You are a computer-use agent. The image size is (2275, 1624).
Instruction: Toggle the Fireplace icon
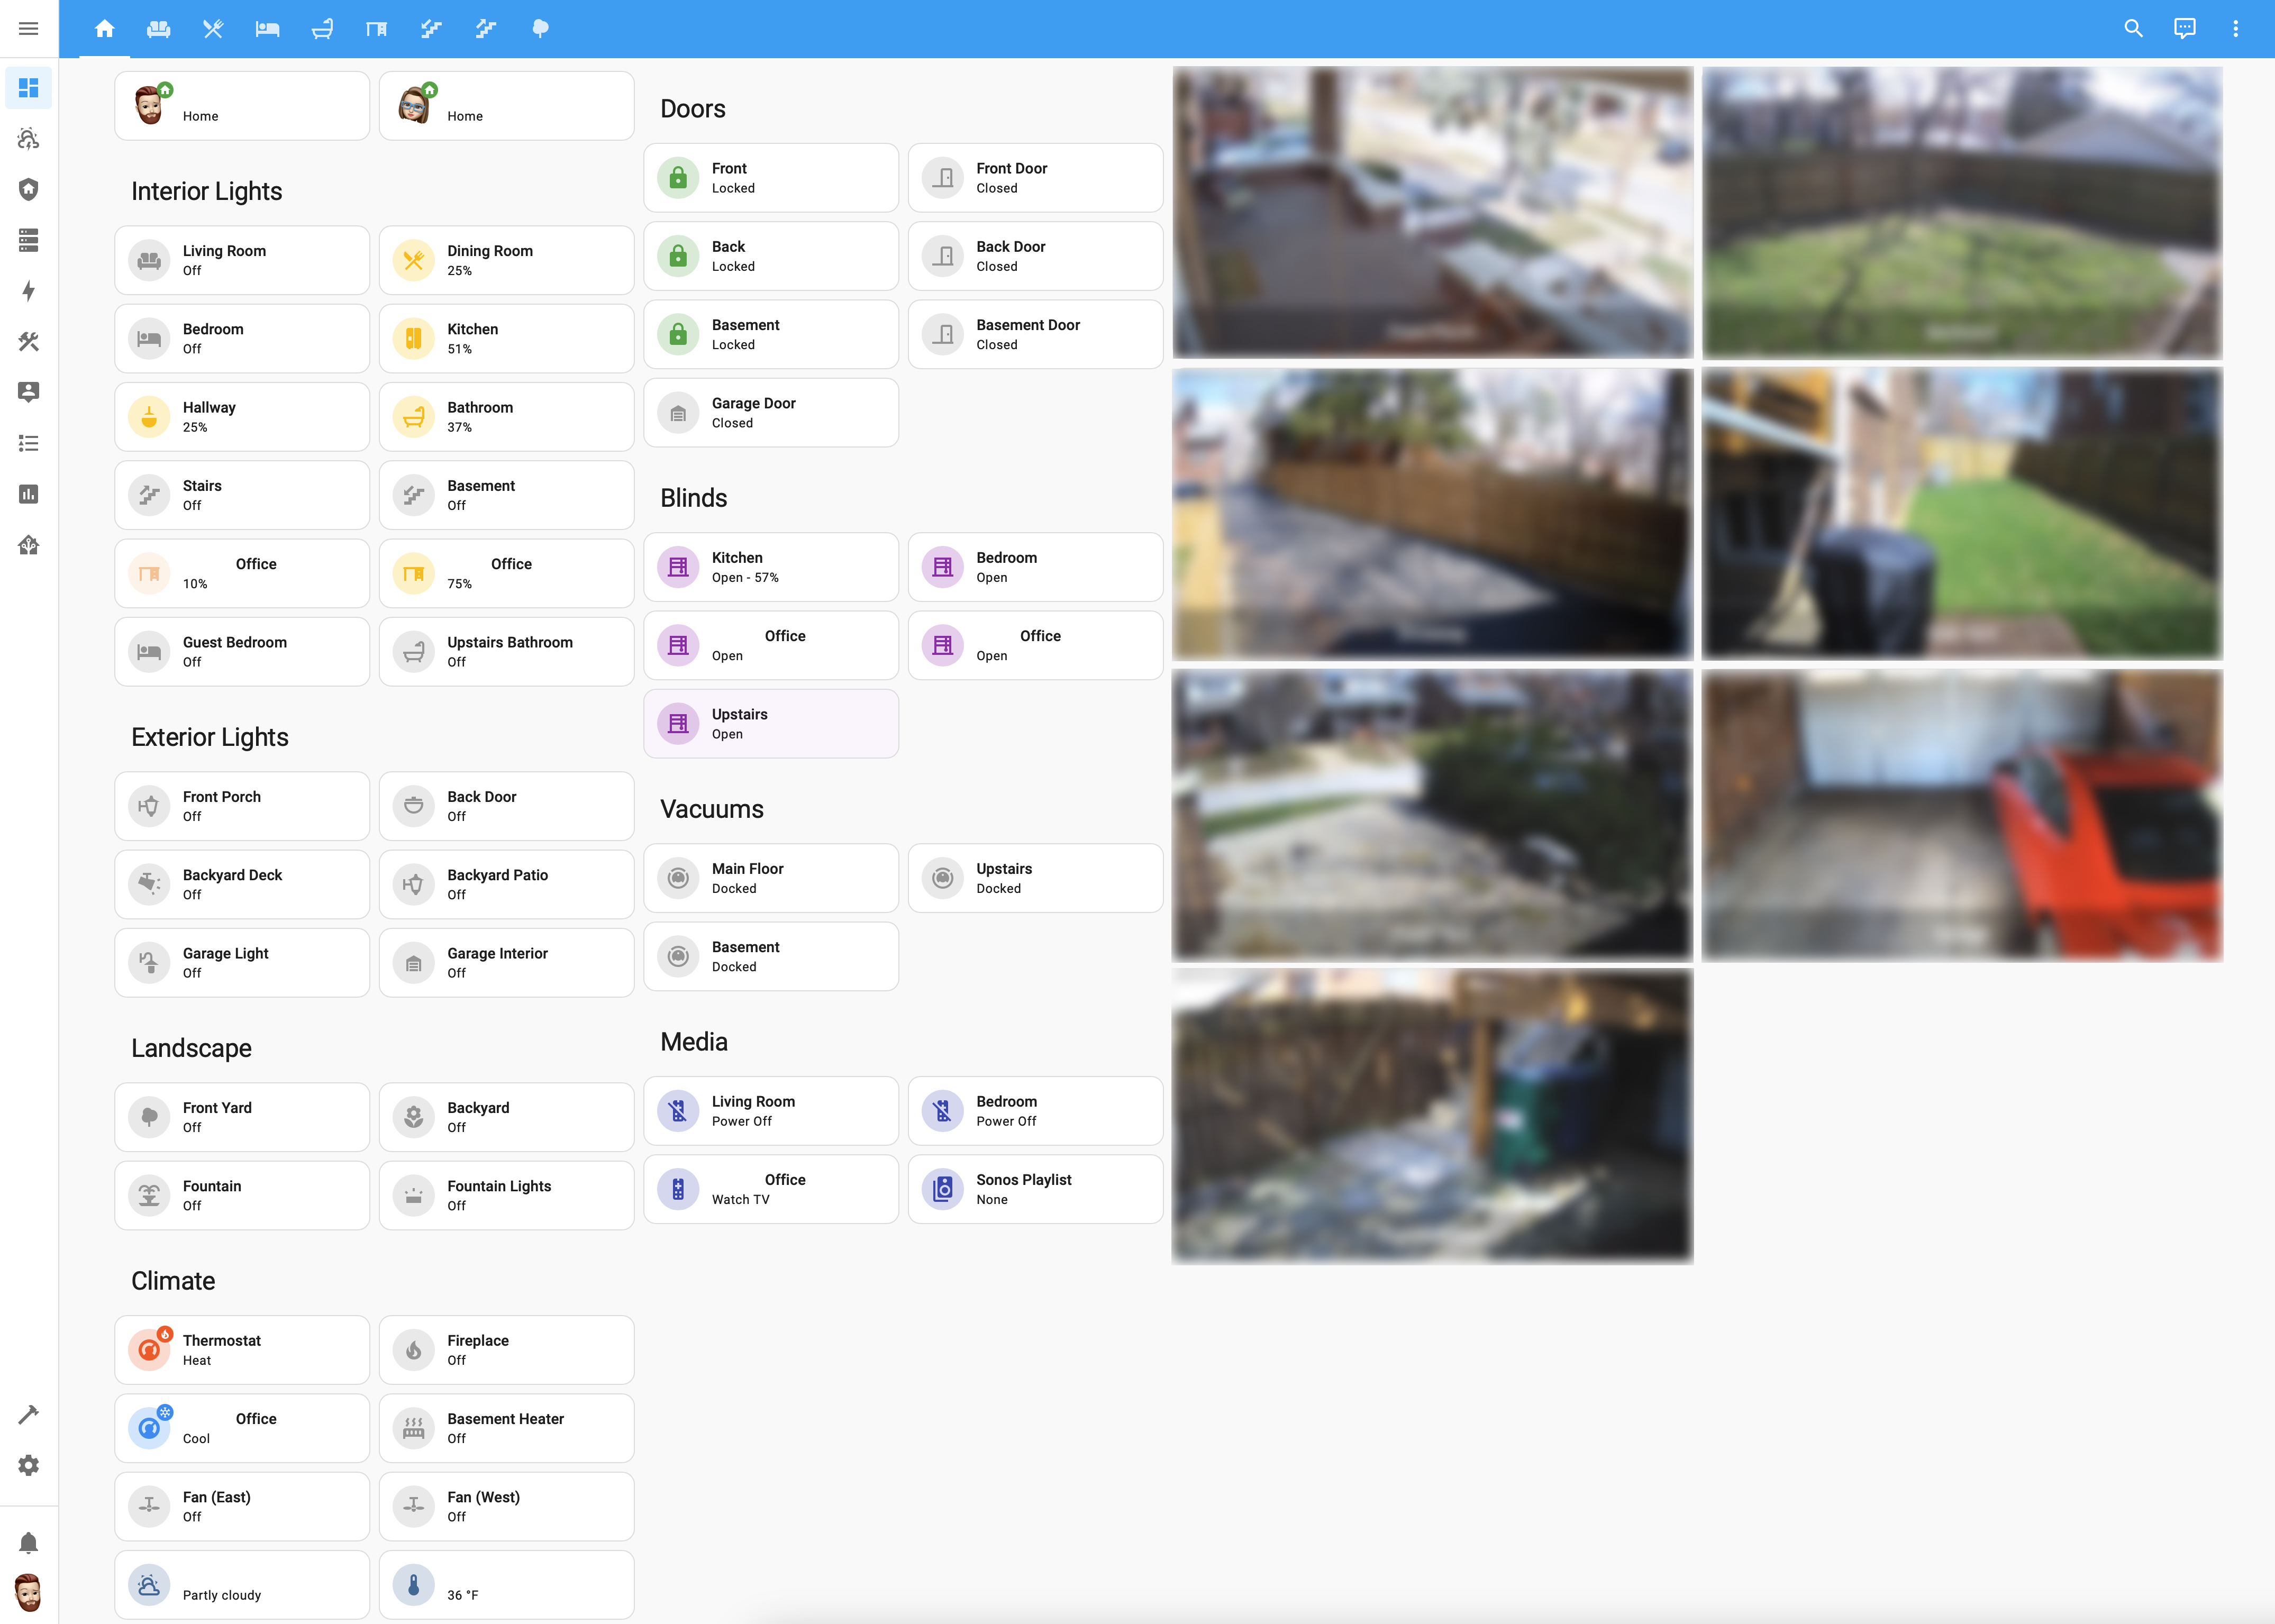tap(413, 1350)
